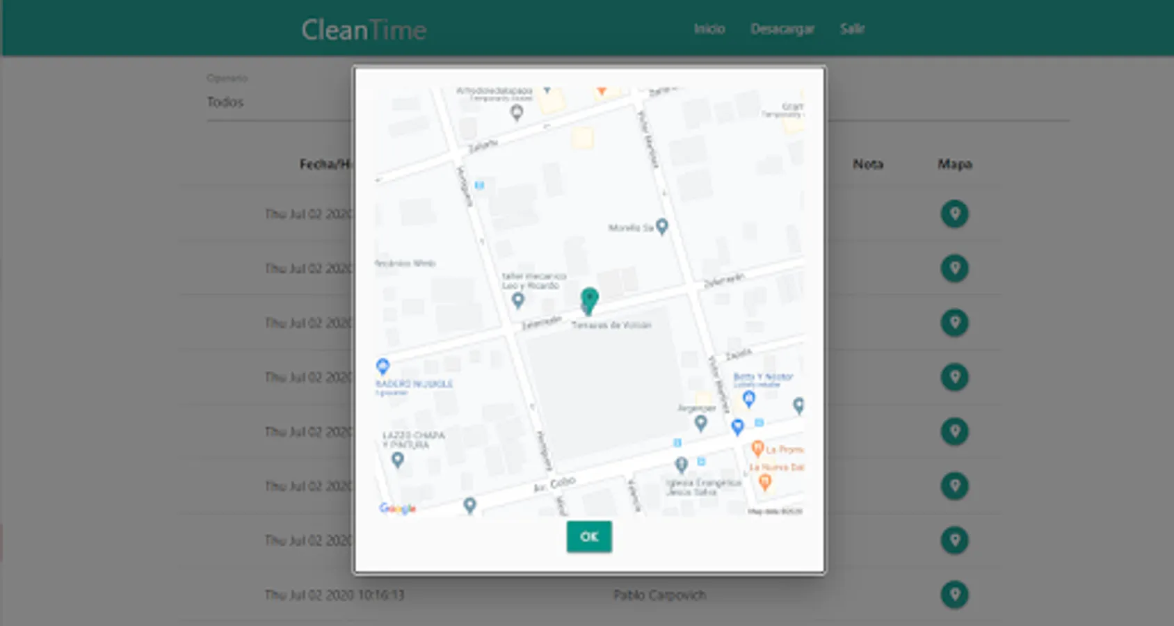The width and height of the screenshot is (1174, 626).
Task: Click the Taller mecanico Leo y Ricardo pin
Action: [517, 300]
